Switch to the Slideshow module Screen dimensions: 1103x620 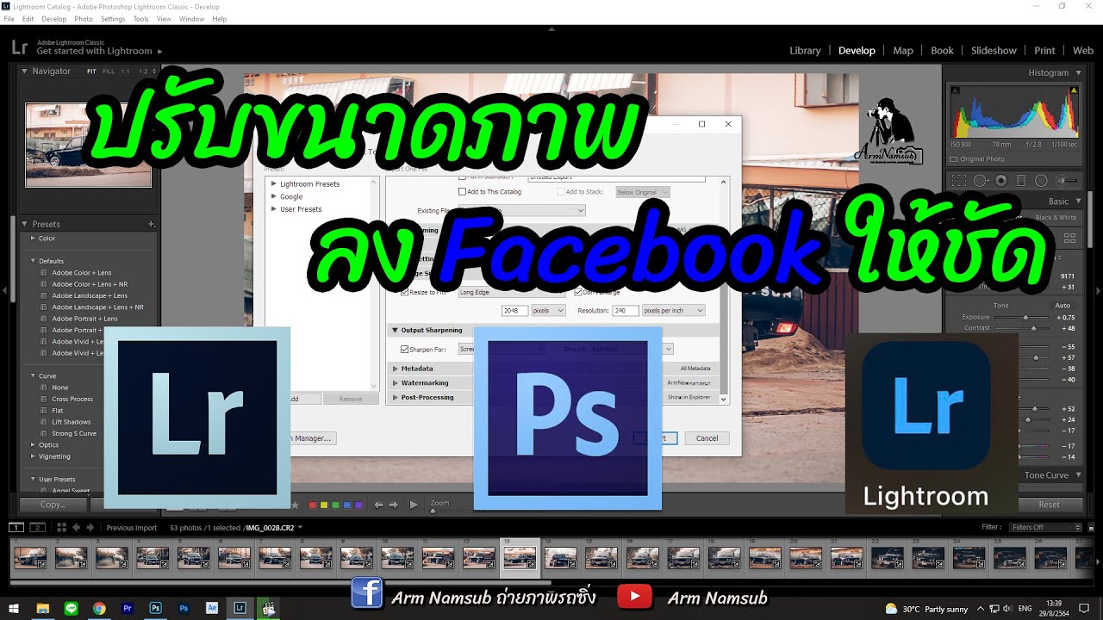(994, 51)
